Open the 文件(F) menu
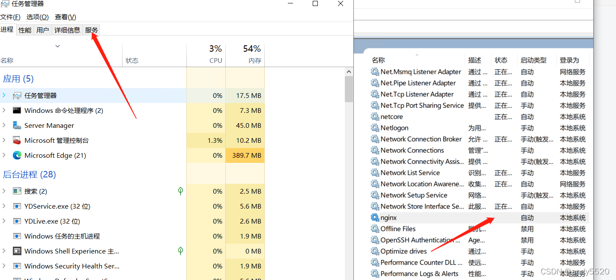The height and width of the screenshot is (280, 616). coord(10,17)
